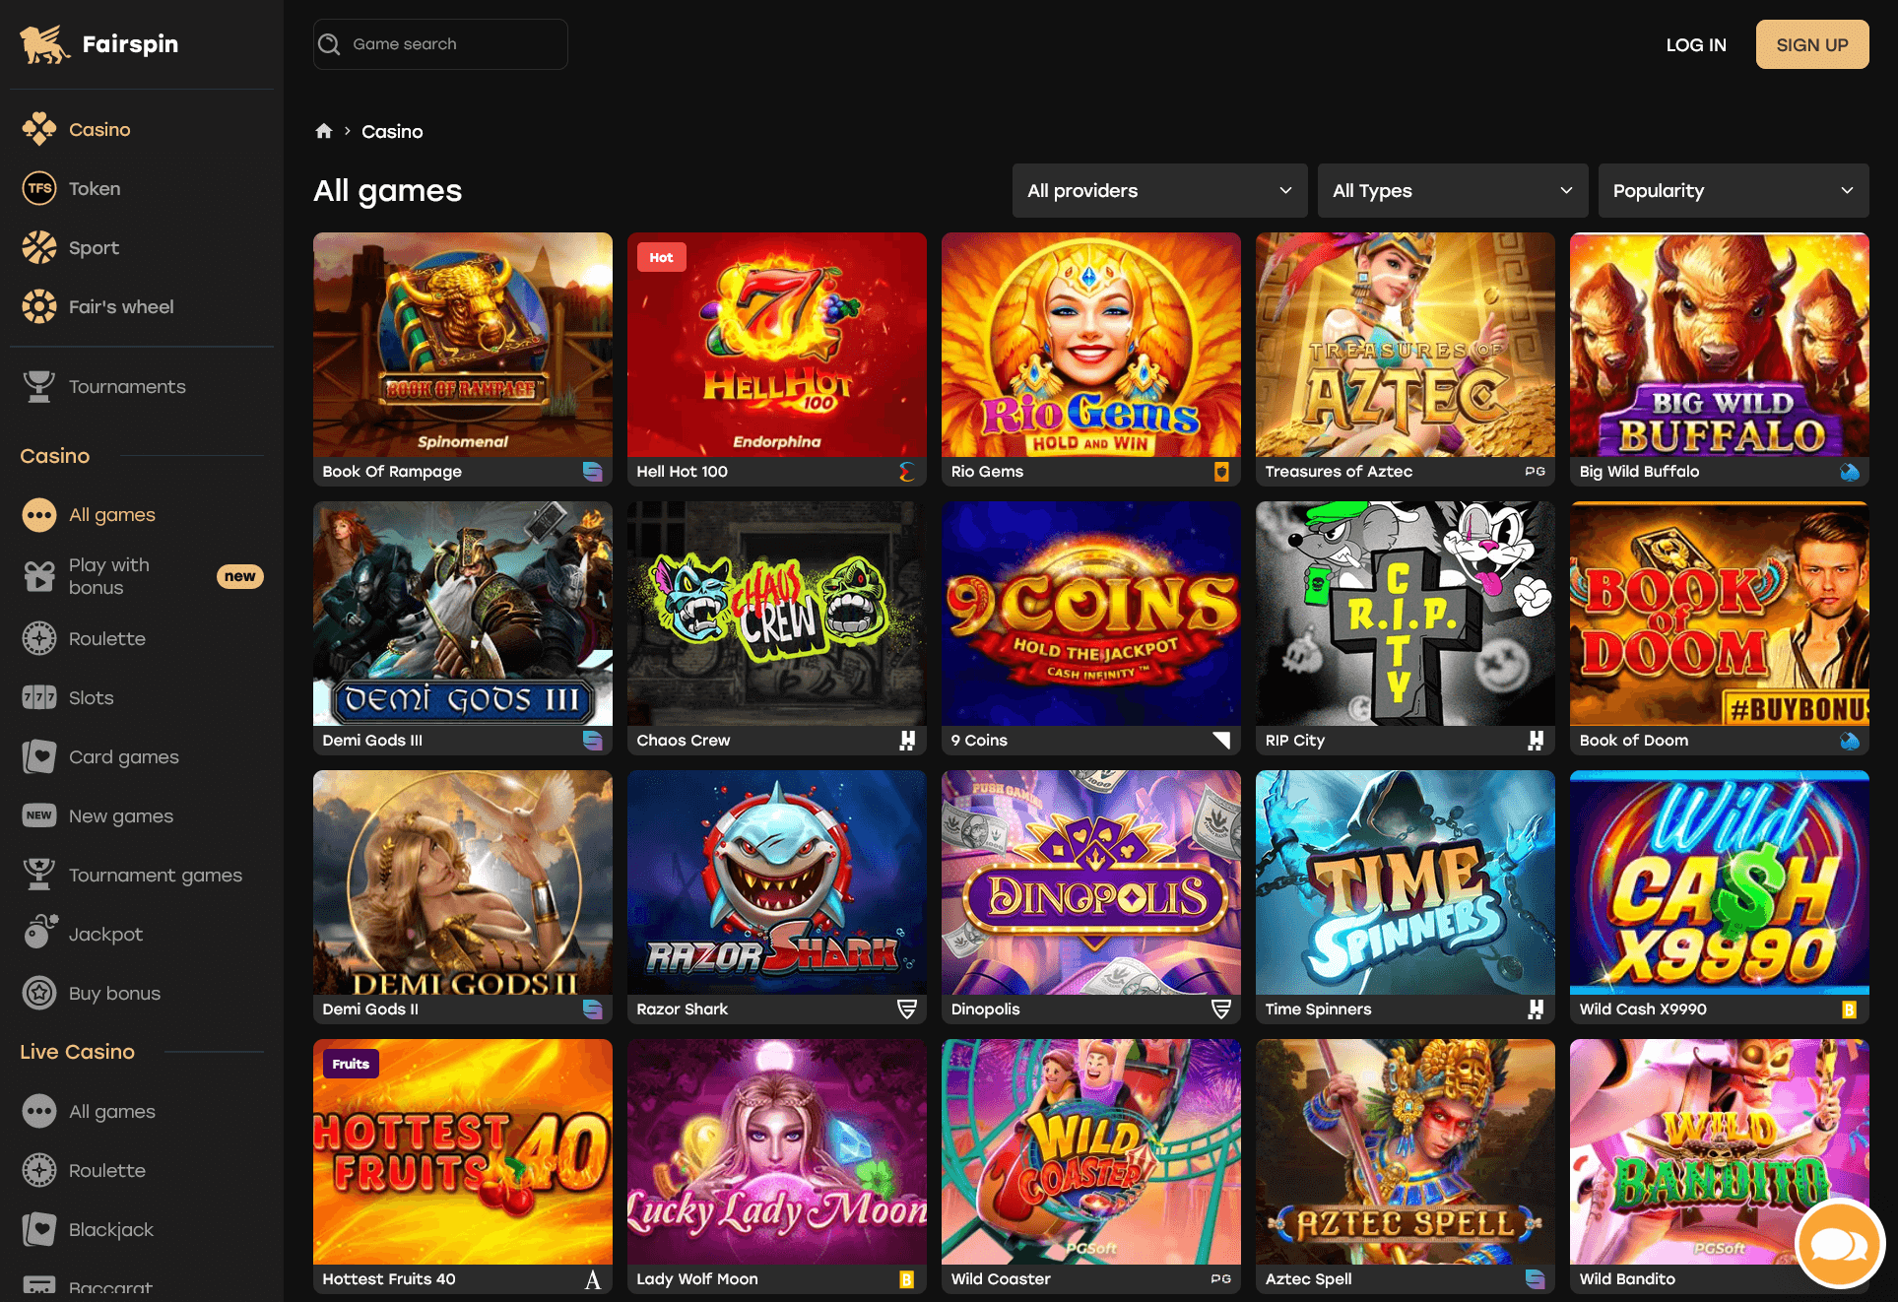Image resolution: width=1898 pixels, height=1302 pixels.
Task: Click the Fruits badge on Hottest Fruits 40
Action: 351,1064
